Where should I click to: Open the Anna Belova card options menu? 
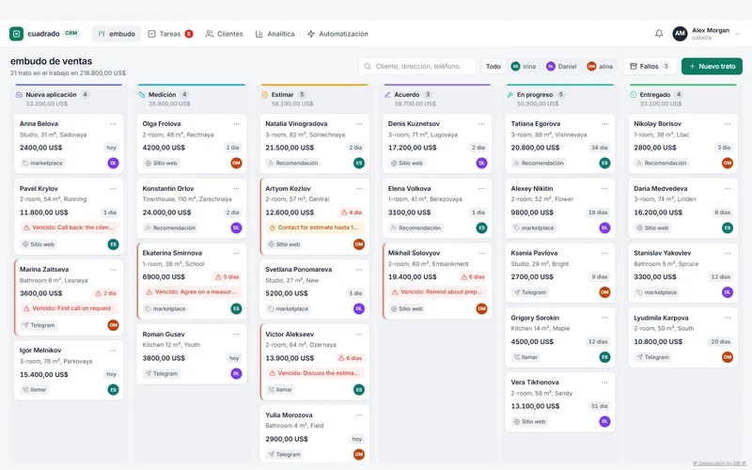(x=113, y=124)
